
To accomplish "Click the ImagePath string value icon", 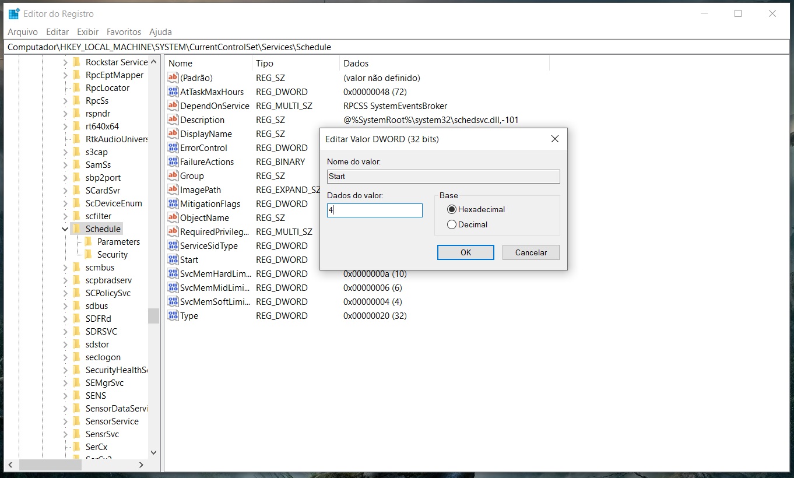I will (x=173, y=189).
